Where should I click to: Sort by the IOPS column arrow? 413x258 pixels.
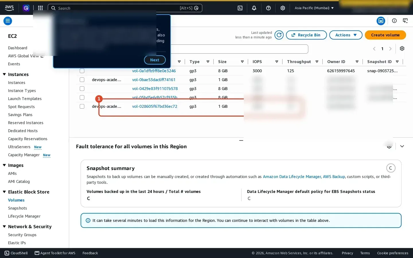coord(277,62)
